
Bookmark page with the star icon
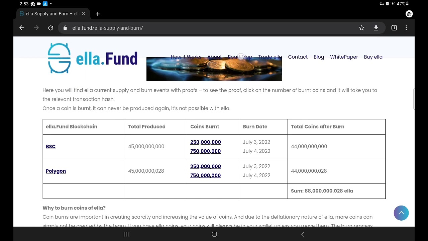pyautogui.click(x=361, y=28)
